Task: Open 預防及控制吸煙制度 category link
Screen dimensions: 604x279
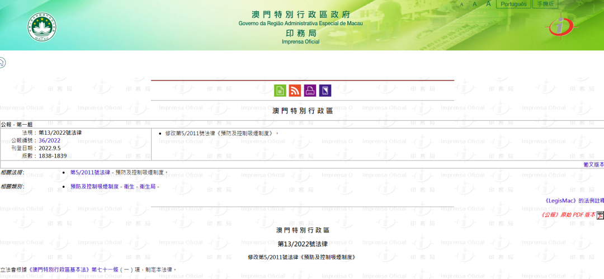Action: (95, 187)
